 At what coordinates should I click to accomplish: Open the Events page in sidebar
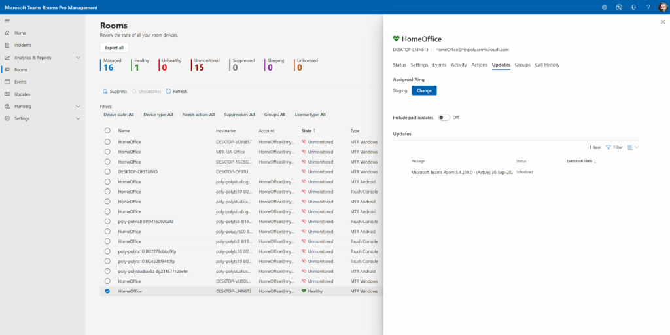[x=21, y=82]
